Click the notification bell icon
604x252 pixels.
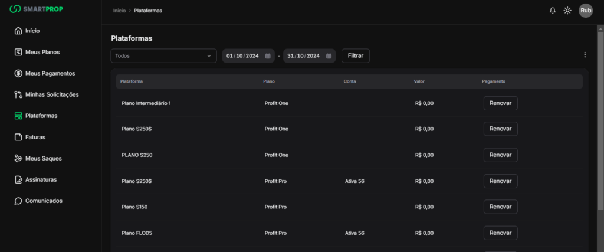point(553,11)
